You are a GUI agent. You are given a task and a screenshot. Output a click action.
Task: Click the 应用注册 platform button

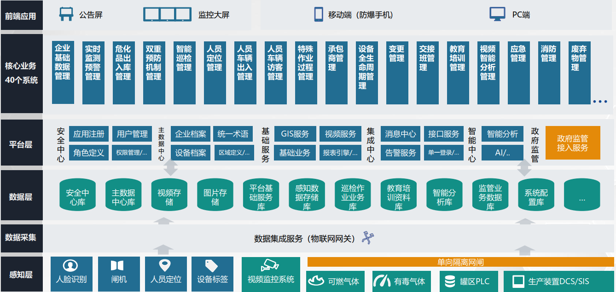(x=89, y=134)
